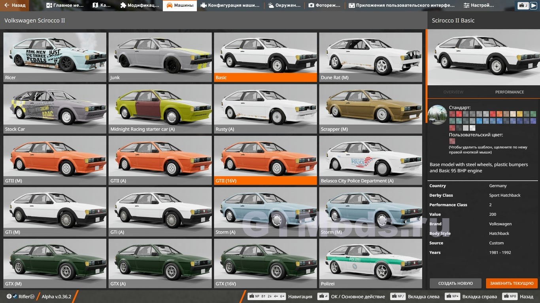This screenshot has width=540, height=303.
Task: Pick the dark gray swatch in third row
Action: point(459,128)
